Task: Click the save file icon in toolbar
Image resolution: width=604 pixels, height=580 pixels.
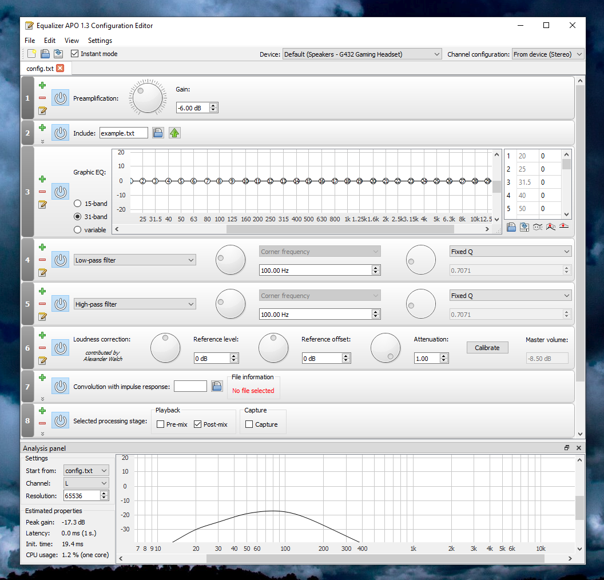Action: (58, 54)
